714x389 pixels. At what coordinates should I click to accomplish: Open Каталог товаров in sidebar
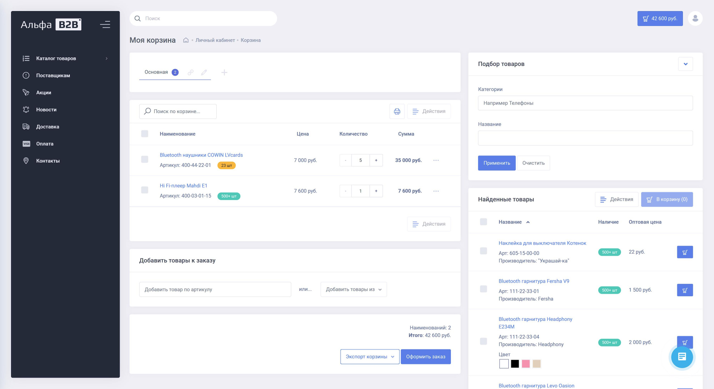(56, 58)
